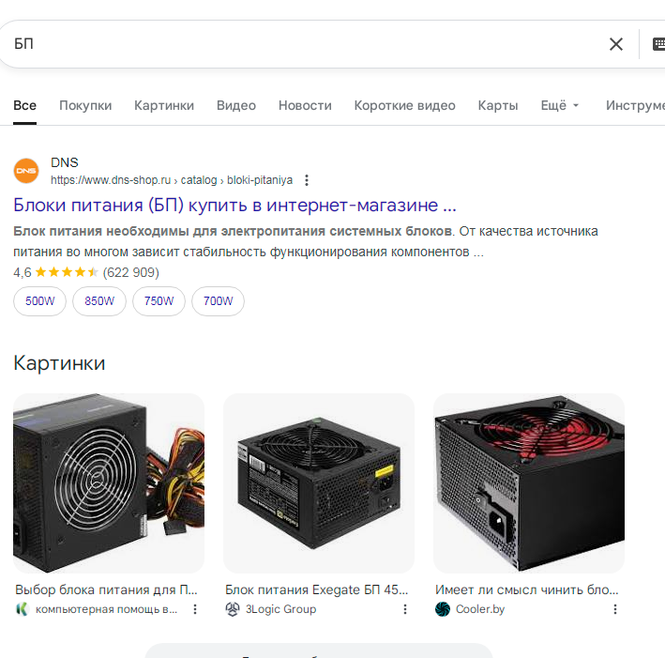This screenshot has width=665, height=658.
Task: Open options menu for 3Logic Group image
Action: [x=405, y=609]
